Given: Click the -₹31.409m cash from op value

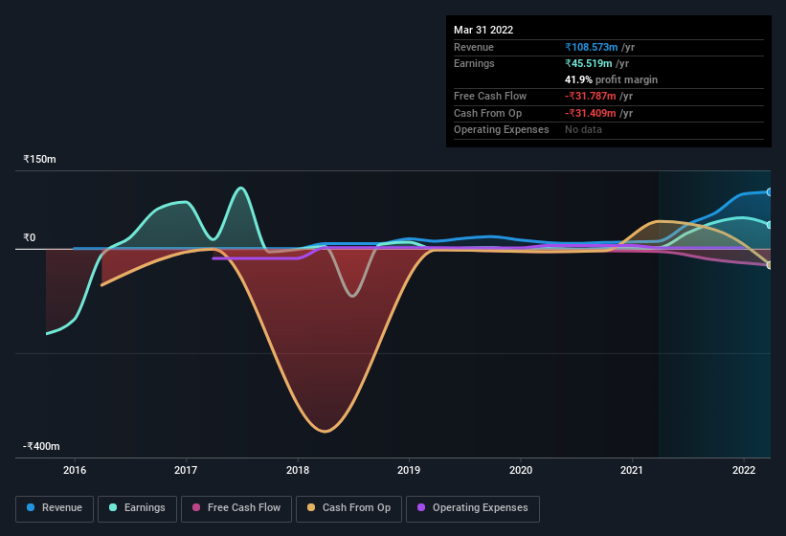Looking at the screenshot, I should click(x=591, y=113).
